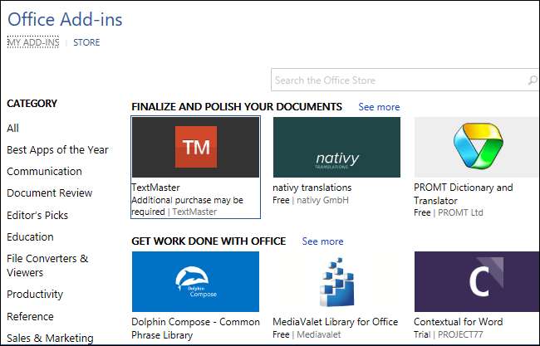Screen dimensions: 540x346
Task: Click inside the Search the Office Store field
Action: point(397,80)
